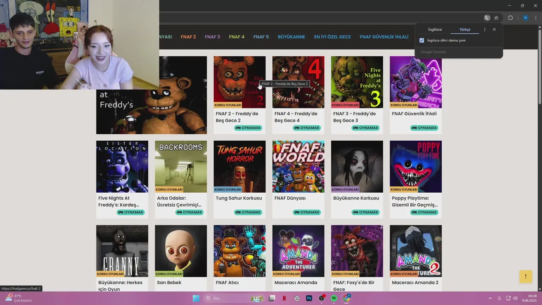Click 'FNAF Güvenlik İhlali' title link
This screenshot has width=542, height=305.
pos(414,114)
